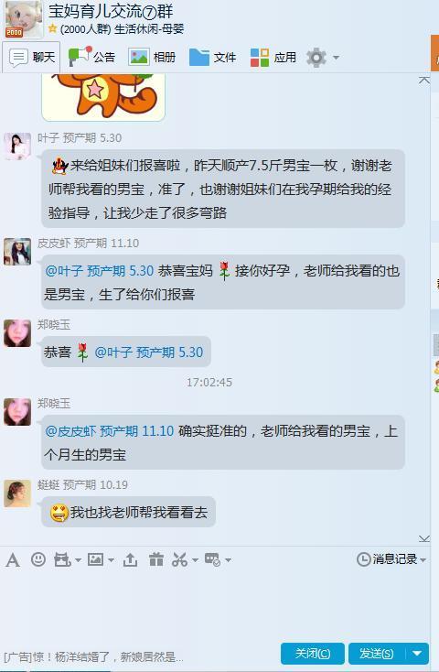
Task: Click the group avatar picture
Action: pos(24,19)
